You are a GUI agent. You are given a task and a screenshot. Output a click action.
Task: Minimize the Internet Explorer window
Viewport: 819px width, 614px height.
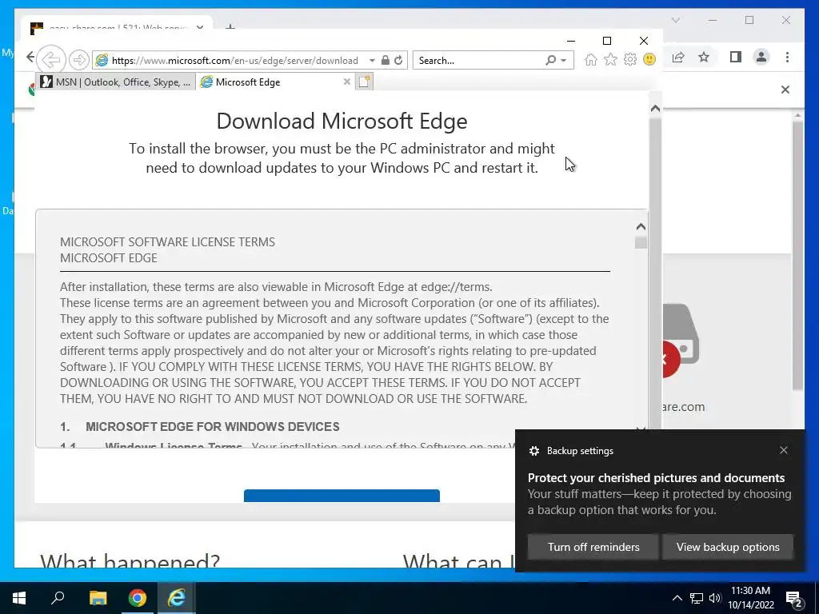click(x=571, y=41)
